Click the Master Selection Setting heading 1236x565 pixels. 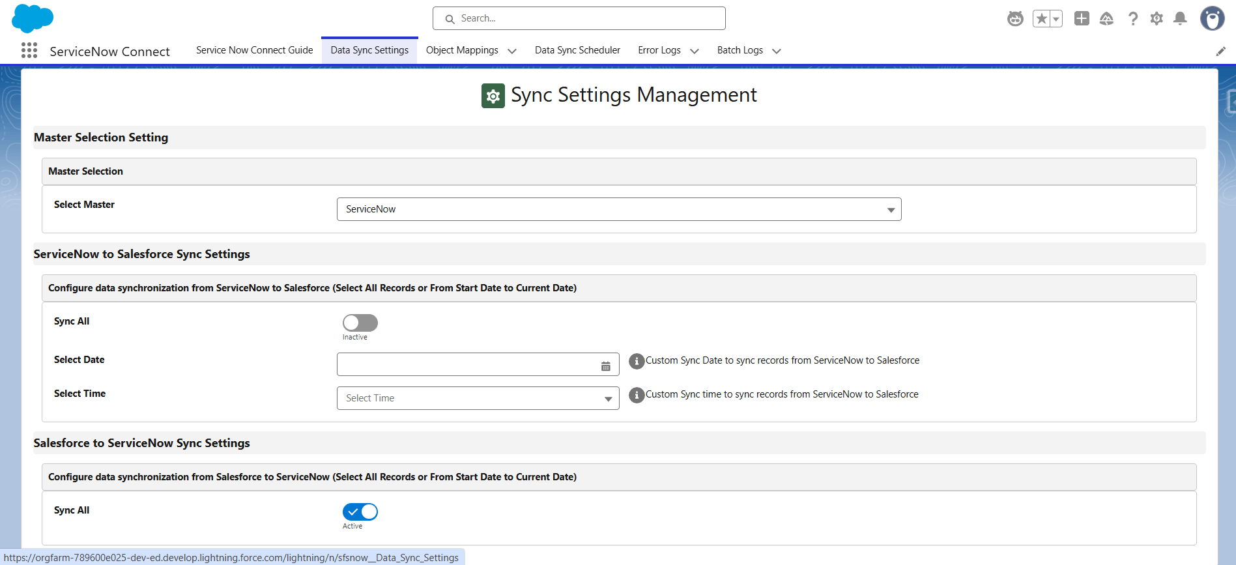[x=101, y=138]
